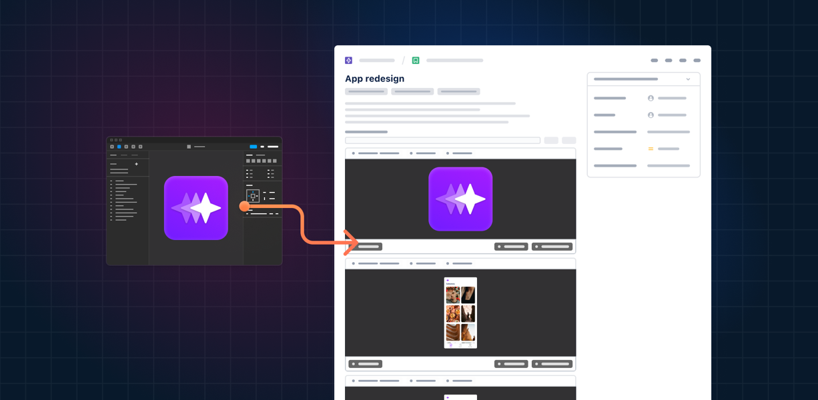This screenshot has width=818, height=400.
Task: Click the purple lightning project icon in breadcrumb
Action: click(348, 61)
